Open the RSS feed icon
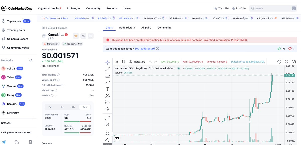 [17, 142]
